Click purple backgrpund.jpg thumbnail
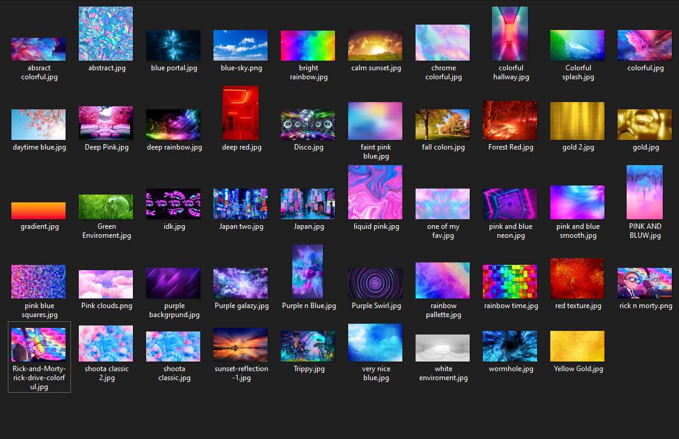679x439 pixels. 173,283
